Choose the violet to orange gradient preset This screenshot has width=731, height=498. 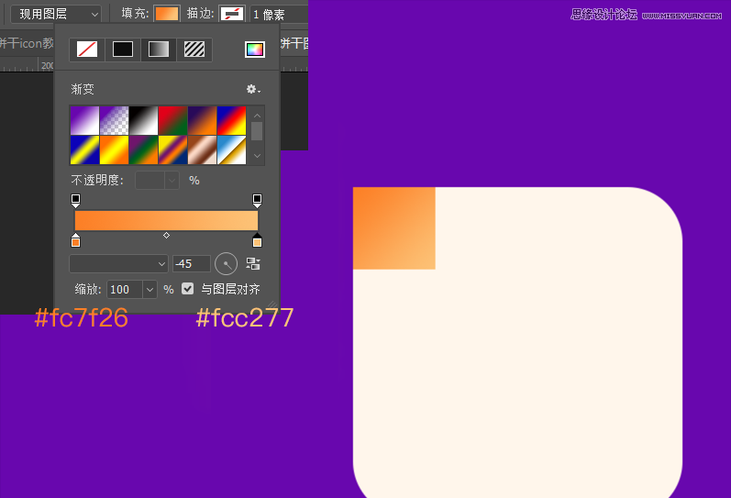202,120
